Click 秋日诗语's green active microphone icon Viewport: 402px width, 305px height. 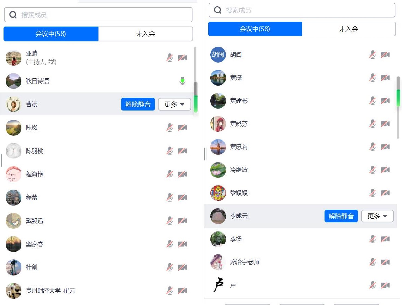click(x=182, y=81)
